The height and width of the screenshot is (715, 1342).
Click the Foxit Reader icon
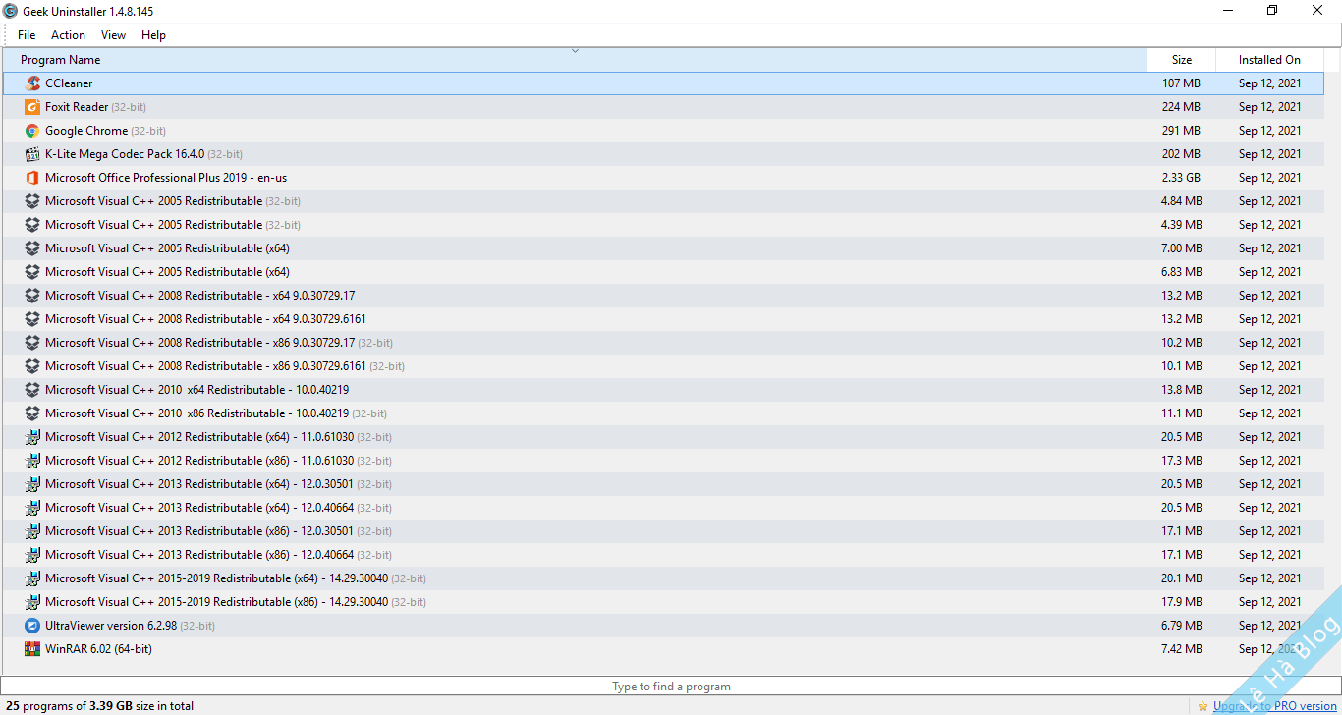pyautogui.click(x=32, y=106)
